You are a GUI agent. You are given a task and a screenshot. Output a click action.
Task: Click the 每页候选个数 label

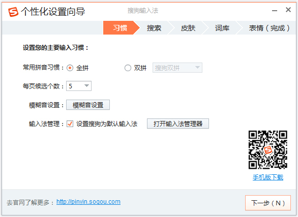point(43,86)
